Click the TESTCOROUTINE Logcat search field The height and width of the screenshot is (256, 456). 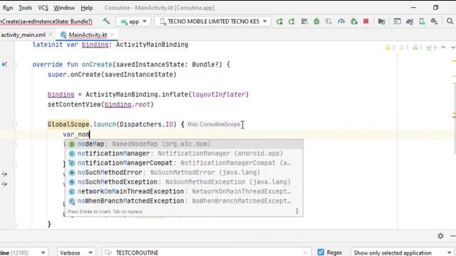pos(207,252)
